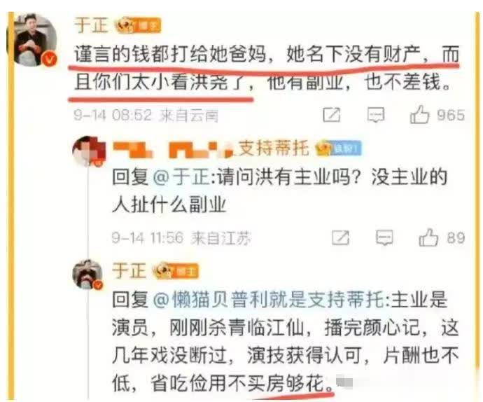The image size is (483, 402).
Task: Open reply icon on 于正's top comment
Action: click(x=375, y=115)
